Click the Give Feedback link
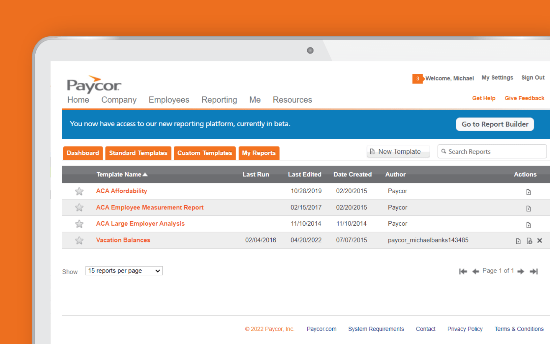Screen dimensions: 550x344 point(524,98)
